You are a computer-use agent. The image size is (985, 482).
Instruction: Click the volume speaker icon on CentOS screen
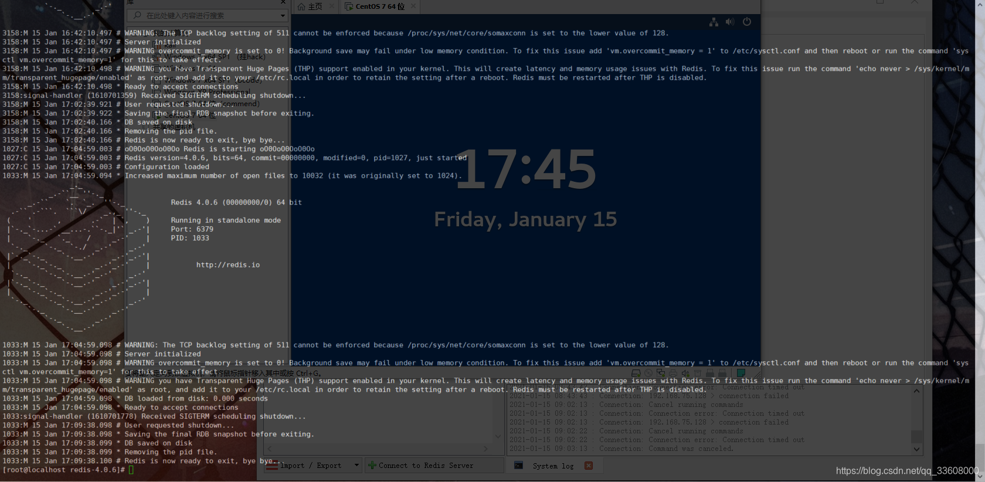(730, 22)
